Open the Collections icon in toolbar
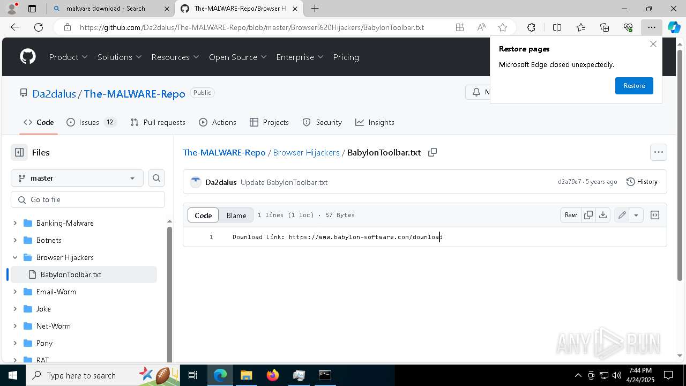 click(605, 27)
